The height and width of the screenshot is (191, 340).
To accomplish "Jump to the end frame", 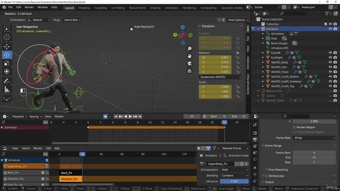I will [x=140, y=117].
